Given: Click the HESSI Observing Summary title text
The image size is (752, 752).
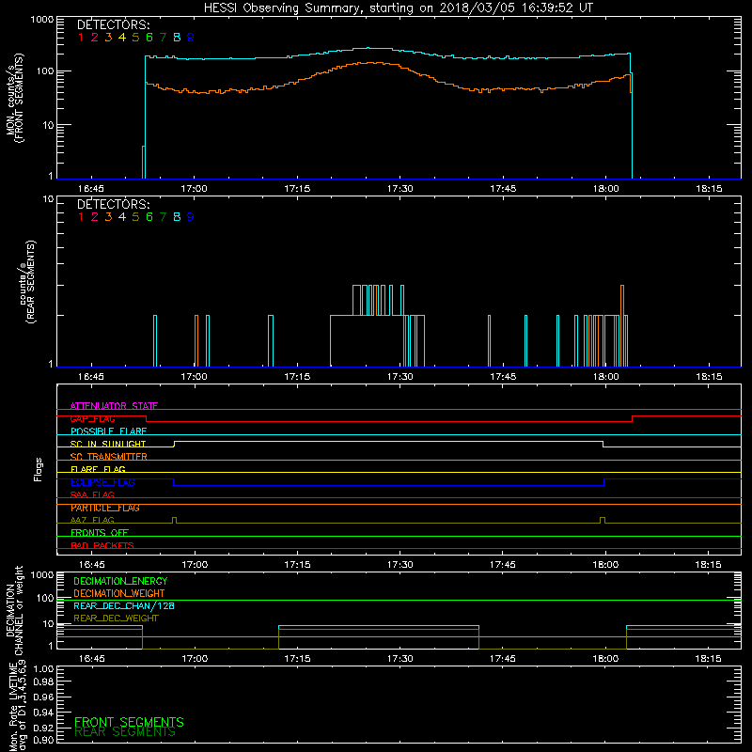Looking at the screenshot, I should tap(398, 8).
